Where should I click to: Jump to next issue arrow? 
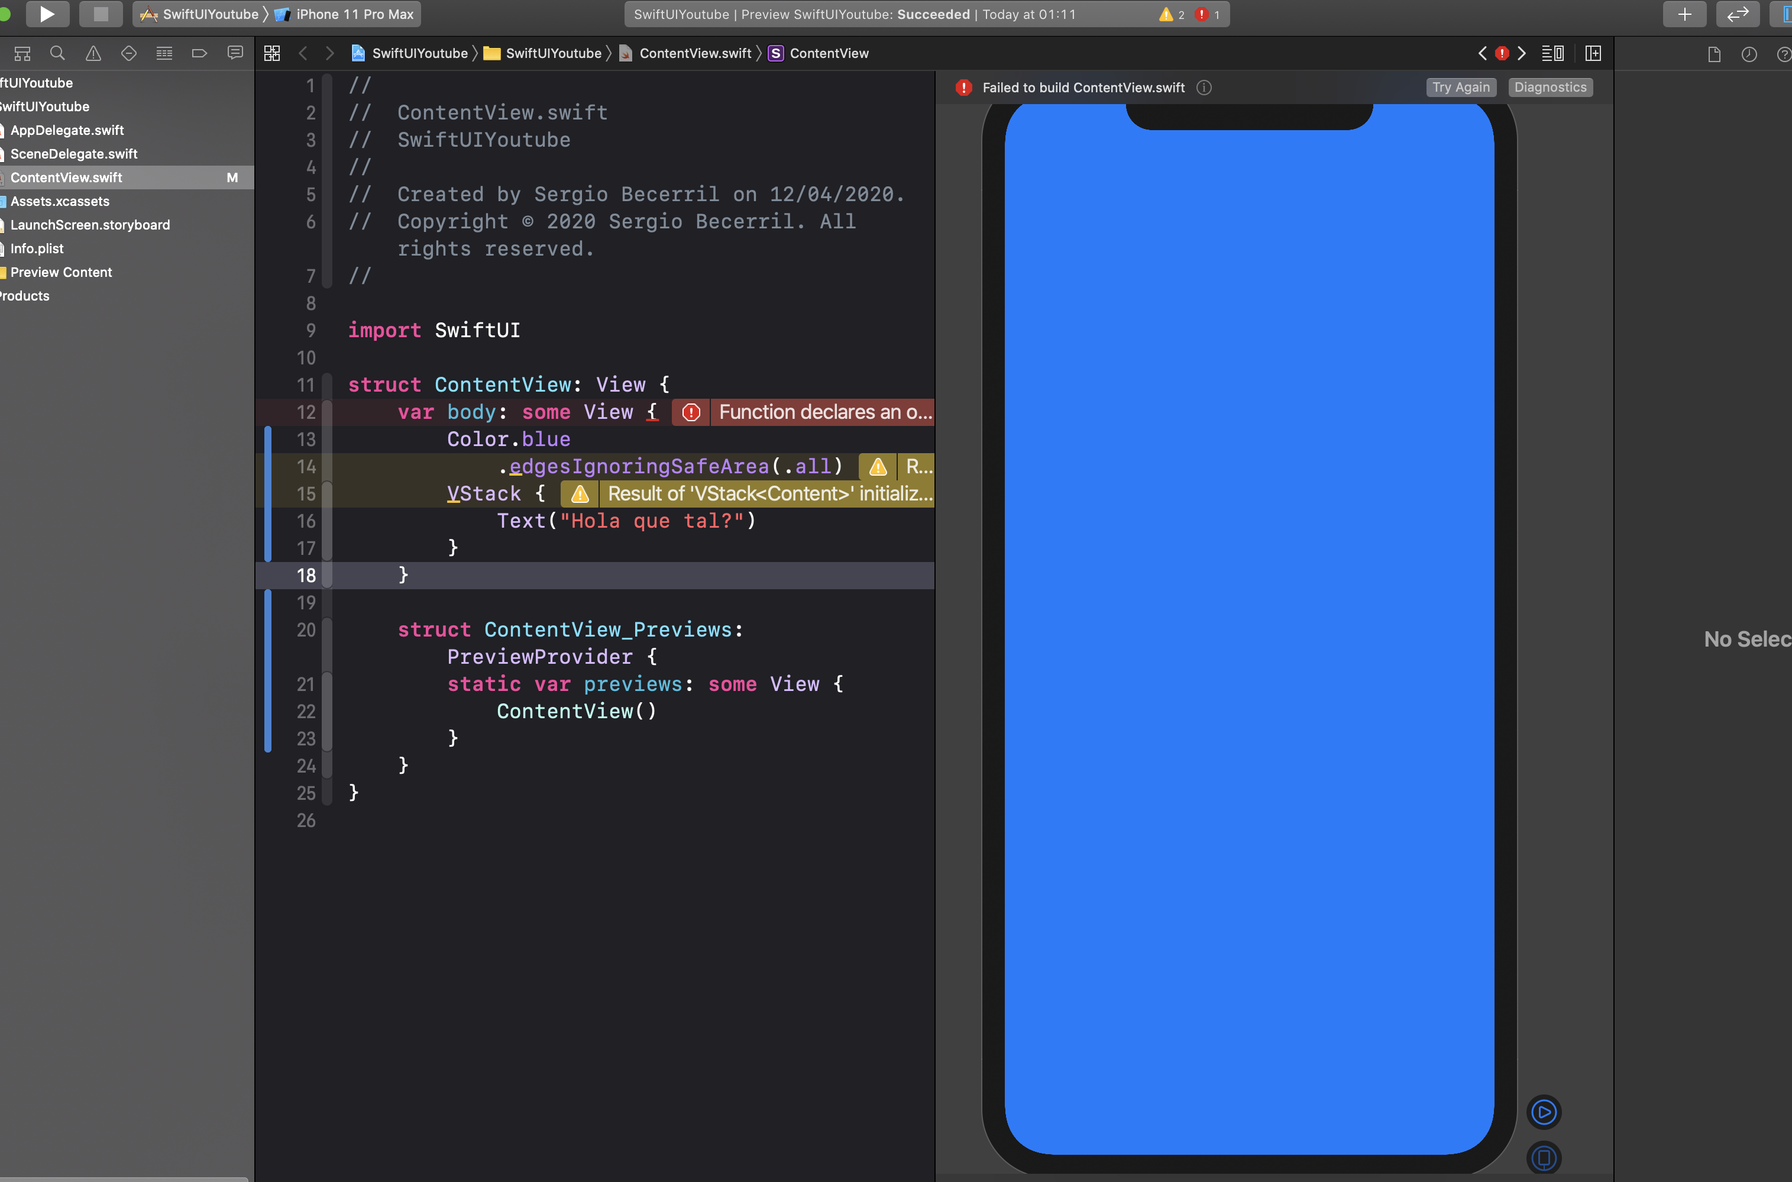[x=1522, y=53]
